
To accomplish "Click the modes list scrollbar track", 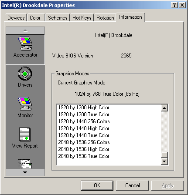I will [x=164, y=131].
